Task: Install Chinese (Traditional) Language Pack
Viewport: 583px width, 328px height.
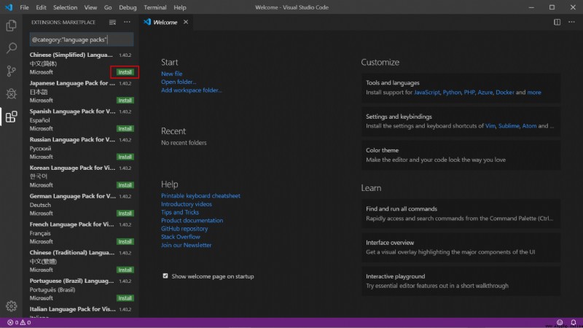Action: point(125,270)
